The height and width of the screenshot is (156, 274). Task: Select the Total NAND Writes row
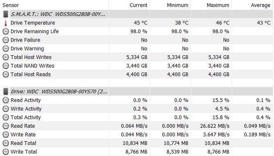137,66
